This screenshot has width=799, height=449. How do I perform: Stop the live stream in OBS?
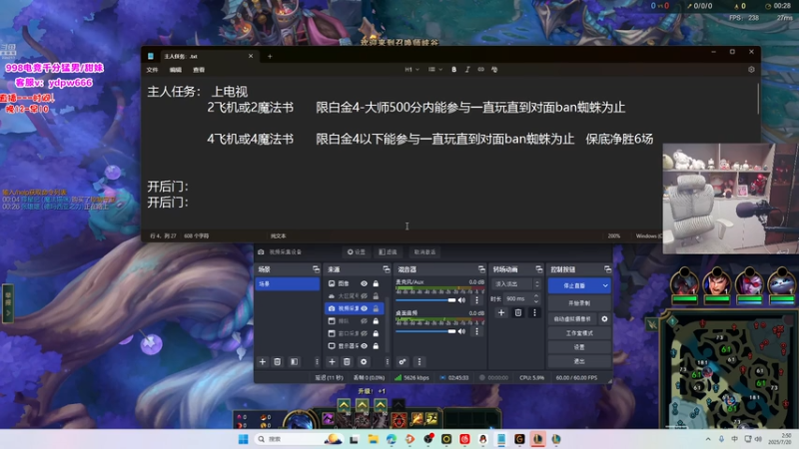[x=574, y=286]
